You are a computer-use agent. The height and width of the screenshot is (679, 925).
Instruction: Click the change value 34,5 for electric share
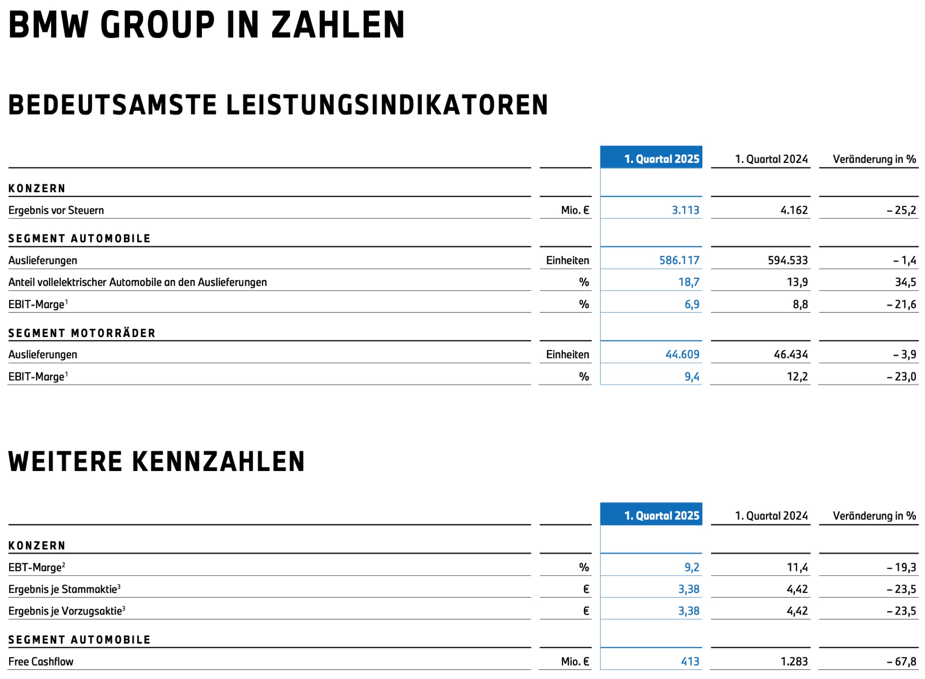coord(905,282)
